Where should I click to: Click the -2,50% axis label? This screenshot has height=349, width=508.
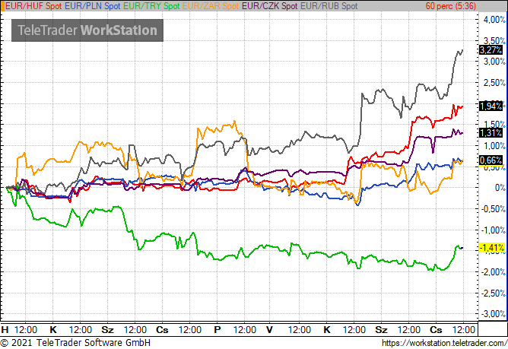[493, 293]
